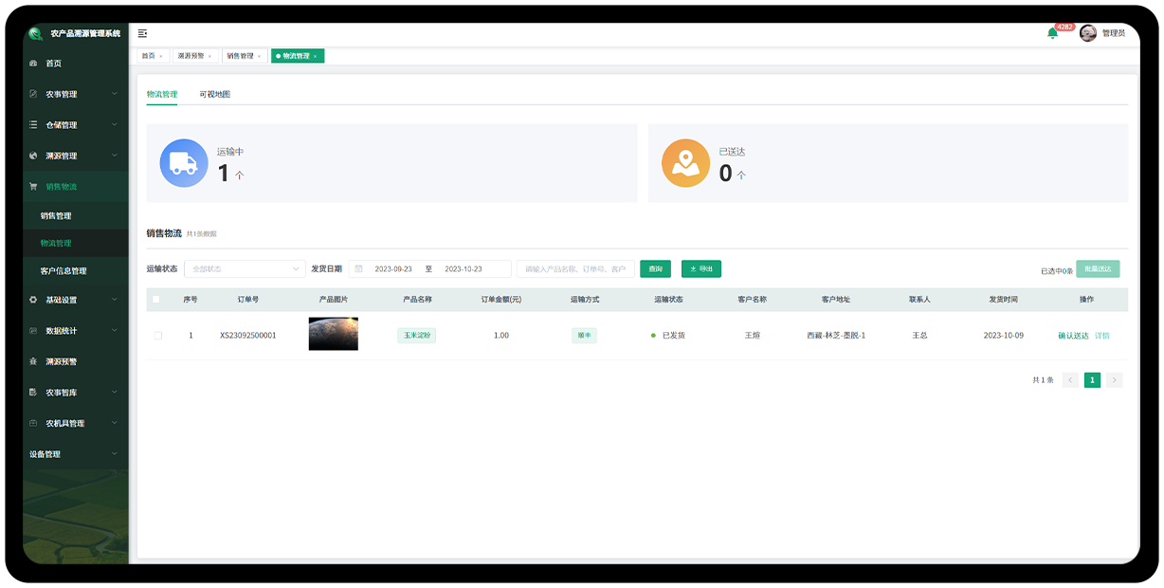This screenshot has width=1164, height=588.
Task: Click the blue truck 运输中 icon
Action: (183, 163)
